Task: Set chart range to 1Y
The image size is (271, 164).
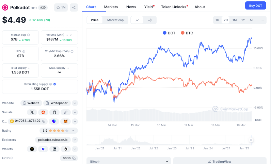Action: tap(243, 20)
